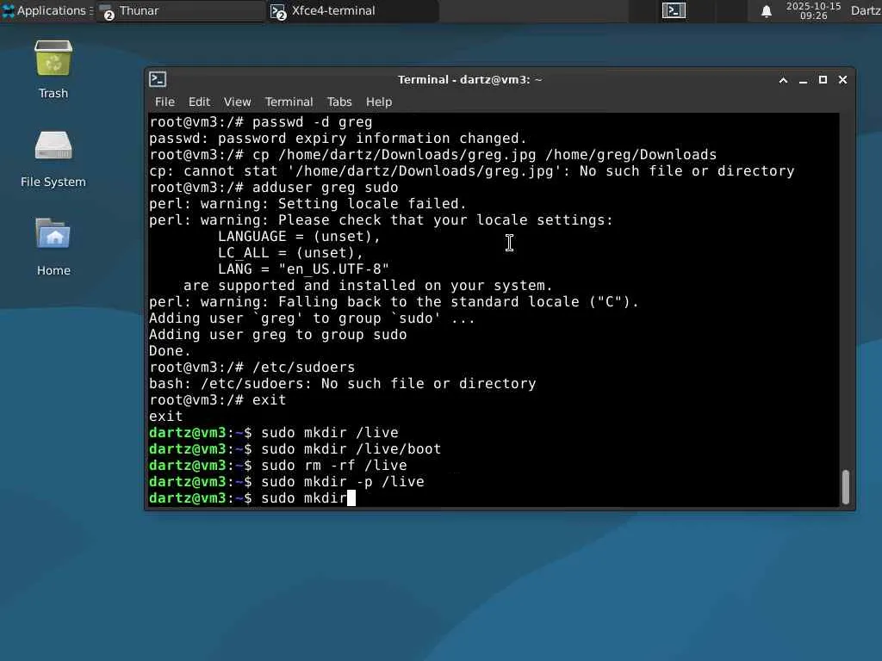Click the 'adduser greg sudo' command line
Viewport: 882px width, 661px height.
point(273,187)
